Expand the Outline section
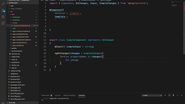This screenshot has width=185, height=104. (12, 103)
